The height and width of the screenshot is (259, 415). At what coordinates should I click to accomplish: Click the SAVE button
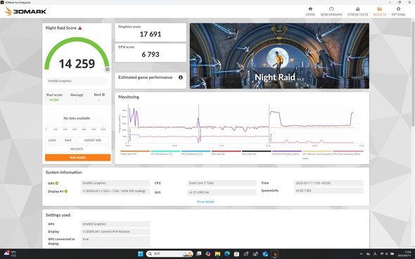(x=68, y=140)
